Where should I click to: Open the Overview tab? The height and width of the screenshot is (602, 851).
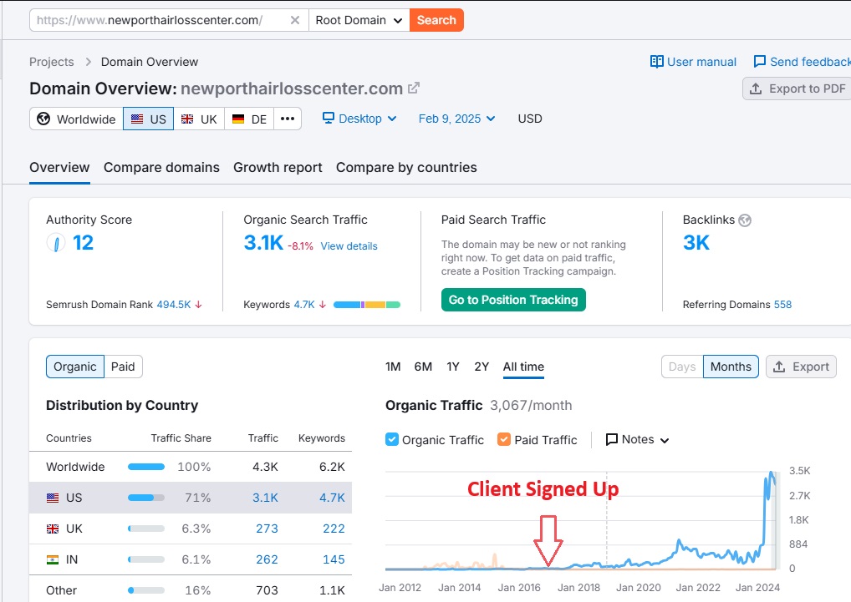tap(59, 168)
